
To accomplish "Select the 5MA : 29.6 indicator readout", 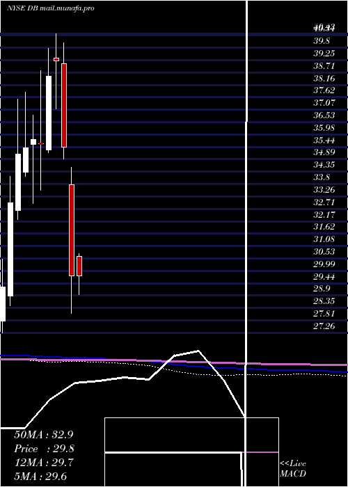I will pos(40,477).
